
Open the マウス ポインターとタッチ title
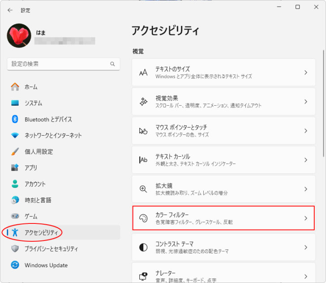181,127
